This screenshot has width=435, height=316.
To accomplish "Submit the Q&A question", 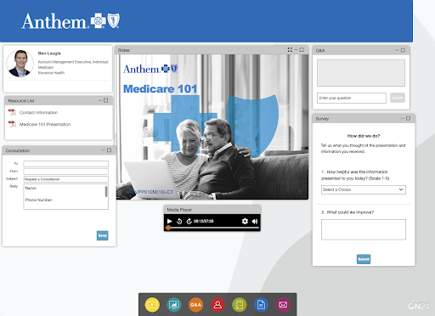I will coord(398,98).
